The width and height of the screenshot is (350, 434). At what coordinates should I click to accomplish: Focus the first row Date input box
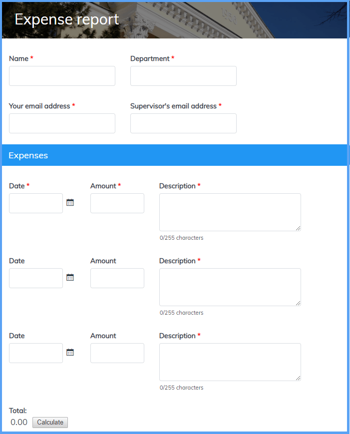pos(36,203)
